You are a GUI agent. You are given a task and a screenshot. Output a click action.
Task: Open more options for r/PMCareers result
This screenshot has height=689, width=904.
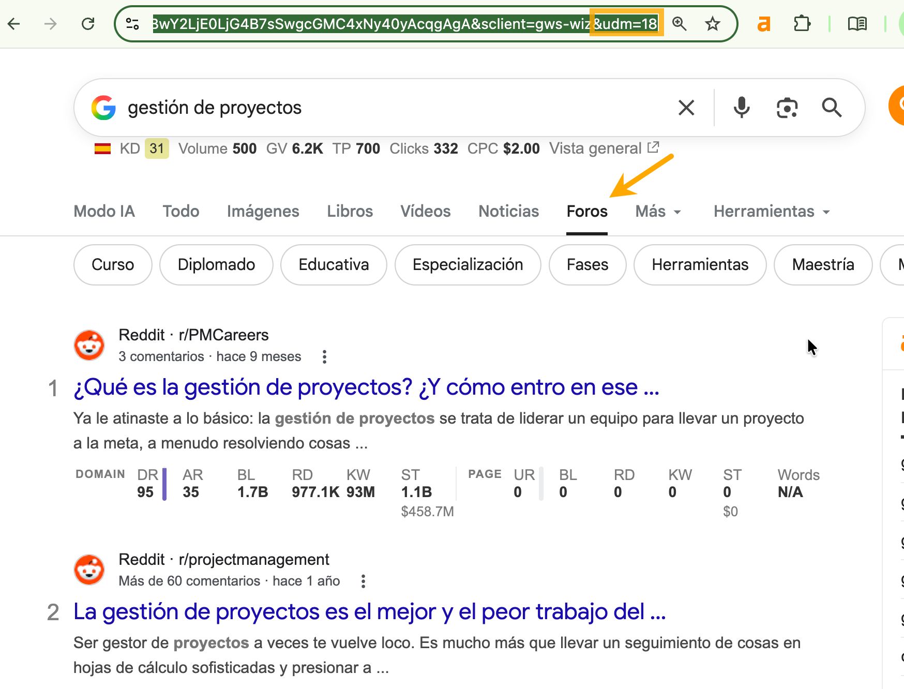click(324, 357)
